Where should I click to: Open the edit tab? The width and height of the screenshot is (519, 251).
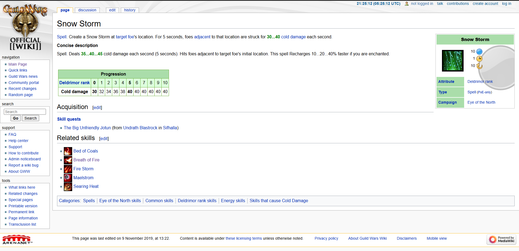click(x=112, y=10)
